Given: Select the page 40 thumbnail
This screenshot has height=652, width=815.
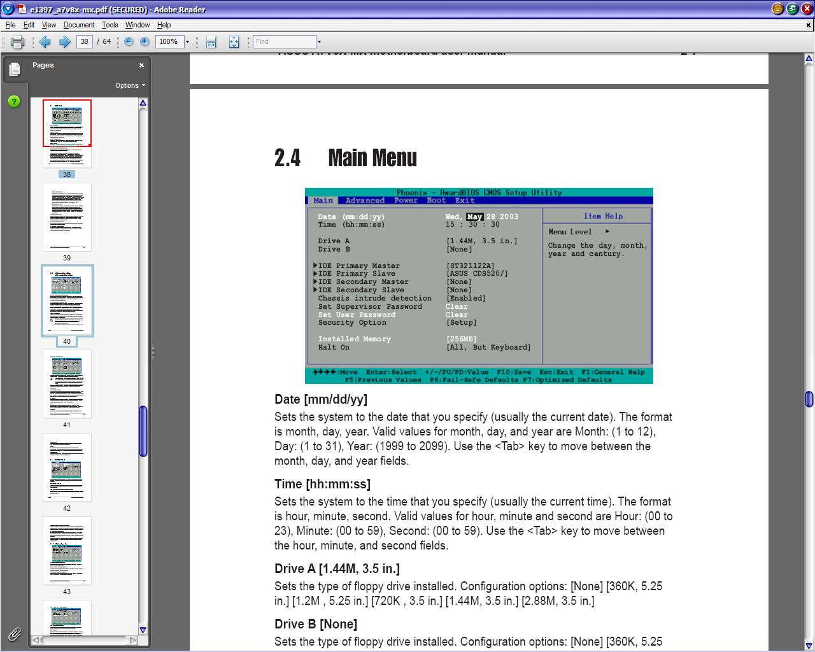Looking at the screenshot, I should tap(67, 301).
